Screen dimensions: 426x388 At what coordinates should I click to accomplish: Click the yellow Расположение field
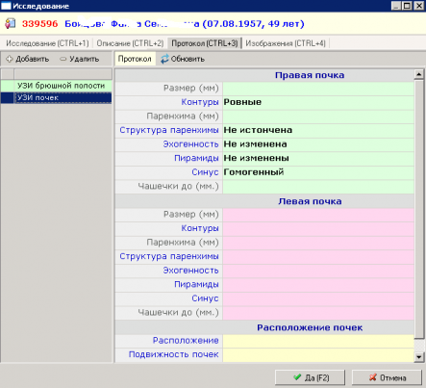tap(318, 341)
